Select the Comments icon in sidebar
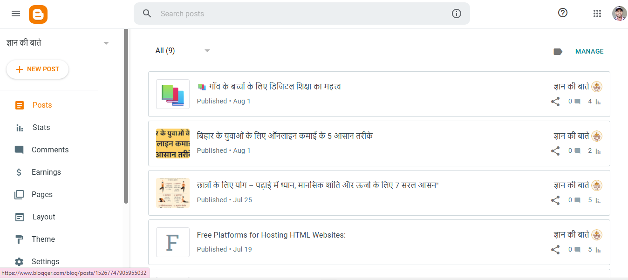The width and height of the screenshot is (628, 280). (x=19, y=150)
